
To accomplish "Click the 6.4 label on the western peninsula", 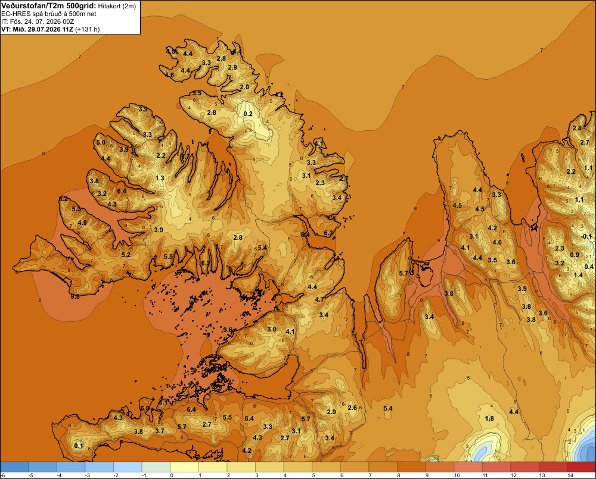I will [122, 191].
